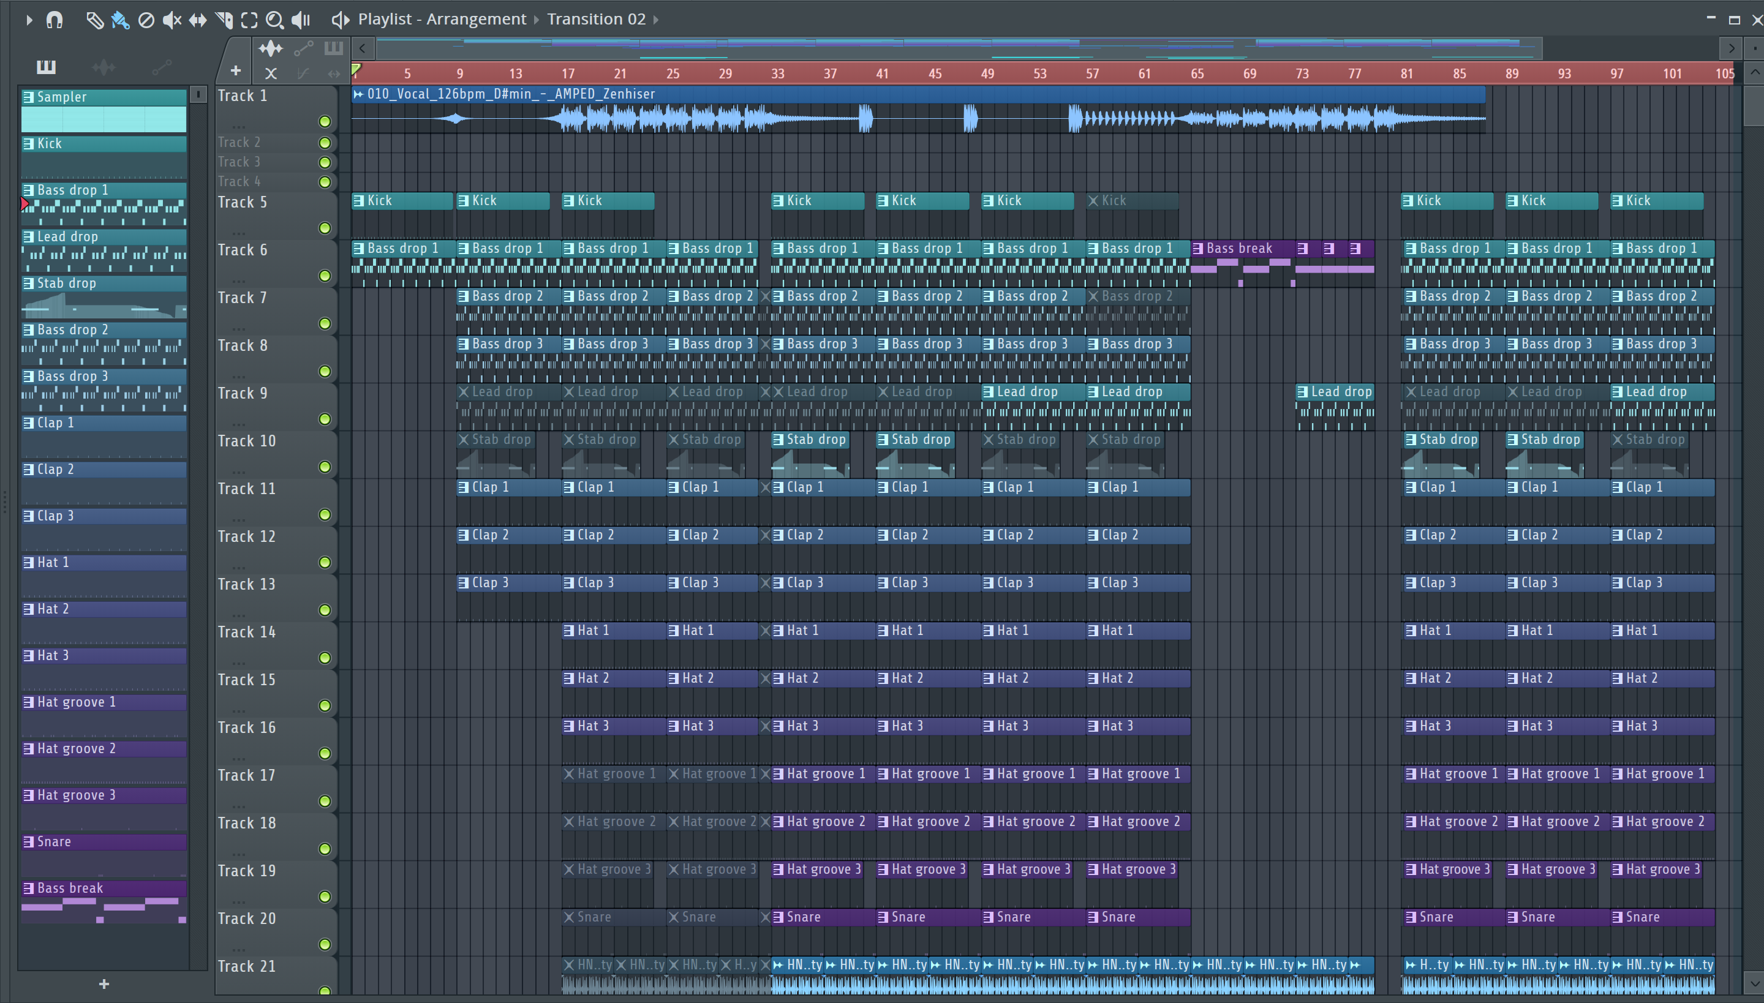Open the muted Kick clip menu at bar 57
This screenshot has height=1003, width=1764.
(x=1093, y=201)
